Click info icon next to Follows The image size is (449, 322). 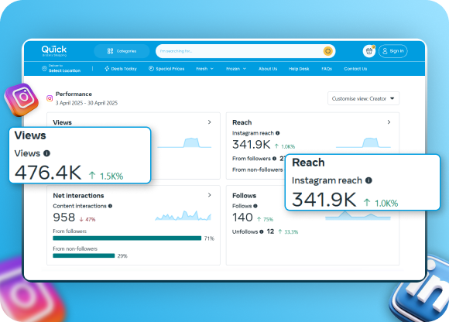[x=255, y=206]
